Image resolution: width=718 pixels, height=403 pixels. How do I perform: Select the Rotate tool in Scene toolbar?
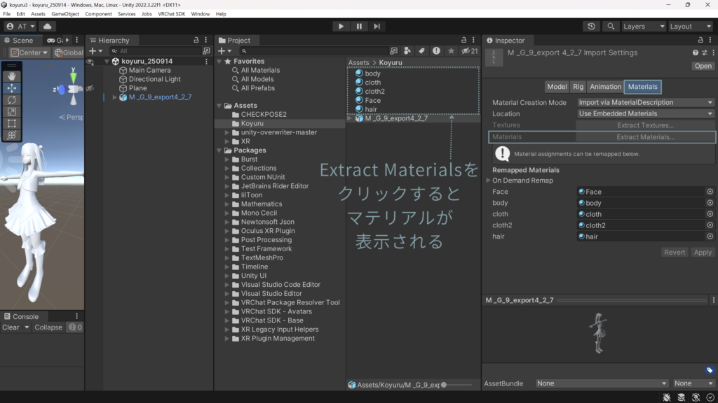pyautogui.click(x=12, y=100)
